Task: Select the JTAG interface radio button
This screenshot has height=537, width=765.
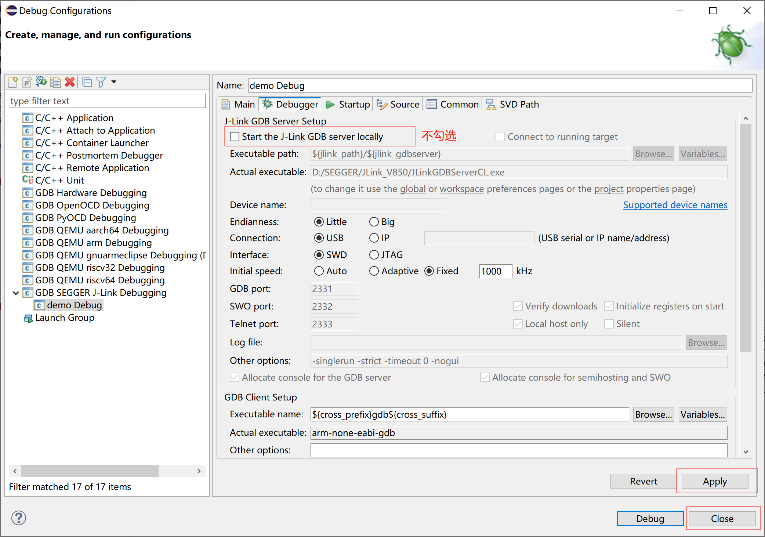Action: point(374,255)
